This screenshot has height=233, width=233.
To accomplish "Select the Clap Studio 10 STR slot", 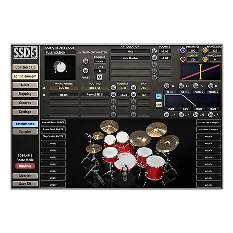I will tap(53, 136).
